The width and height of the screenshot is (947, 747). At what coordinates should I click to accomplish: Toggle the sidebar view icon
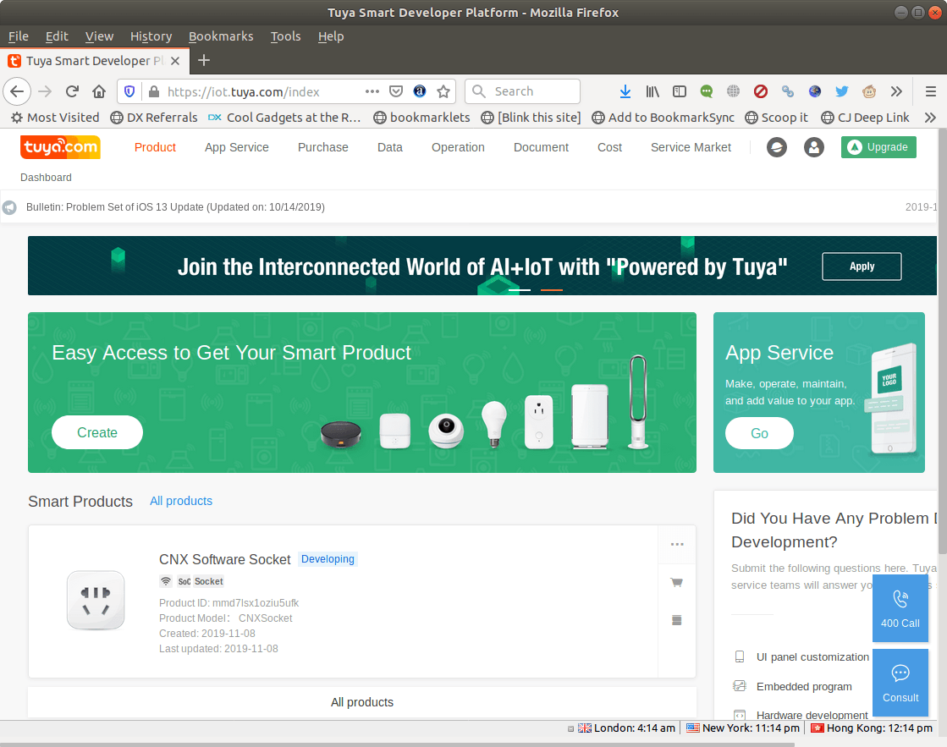tap(680, 92)
